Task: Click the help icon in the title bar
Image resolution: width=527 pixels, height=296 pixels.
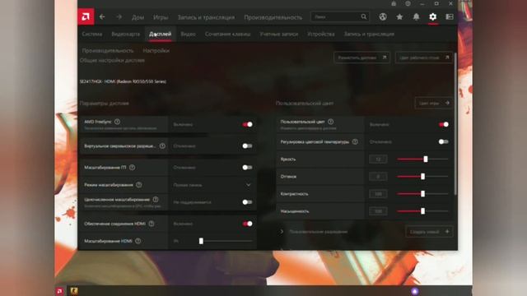Action: tap(408, 3)
